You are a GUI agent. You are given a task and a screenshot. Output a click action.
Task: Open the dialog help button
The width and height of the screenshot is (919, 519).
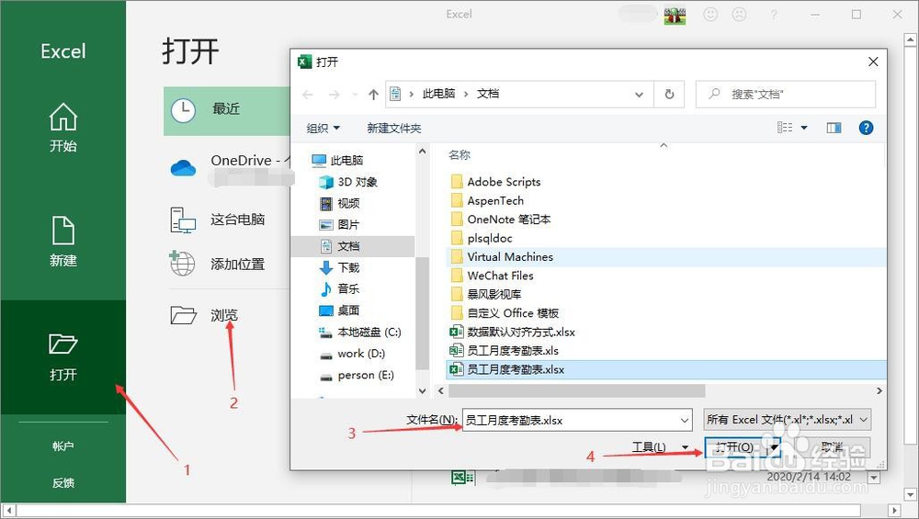[866, 128]
